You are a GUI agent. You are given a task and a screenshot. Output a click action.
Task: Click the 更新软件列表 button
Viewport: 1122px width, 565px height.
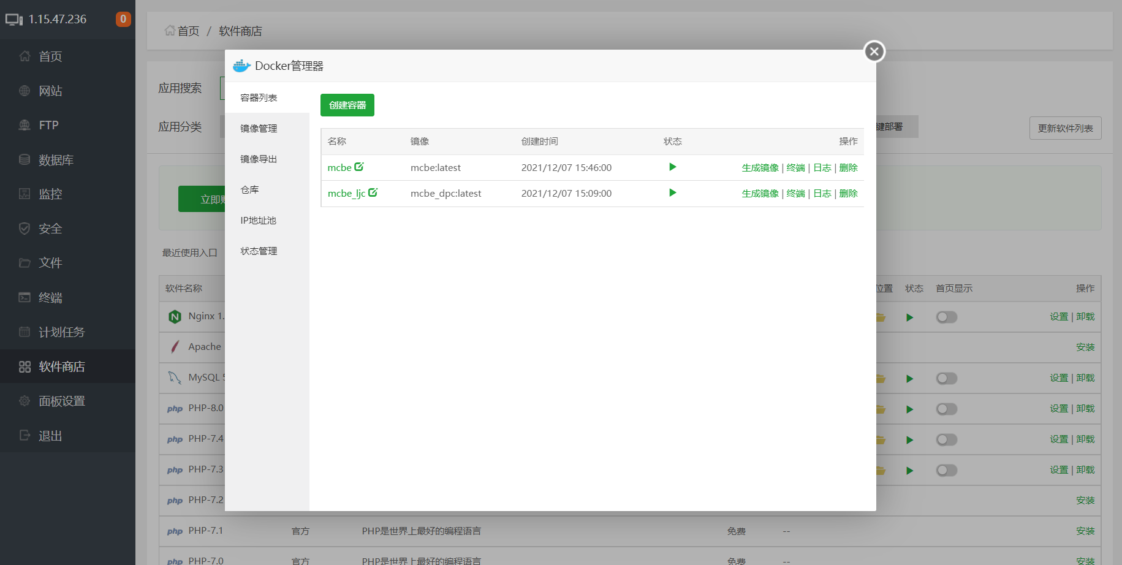1066,128
